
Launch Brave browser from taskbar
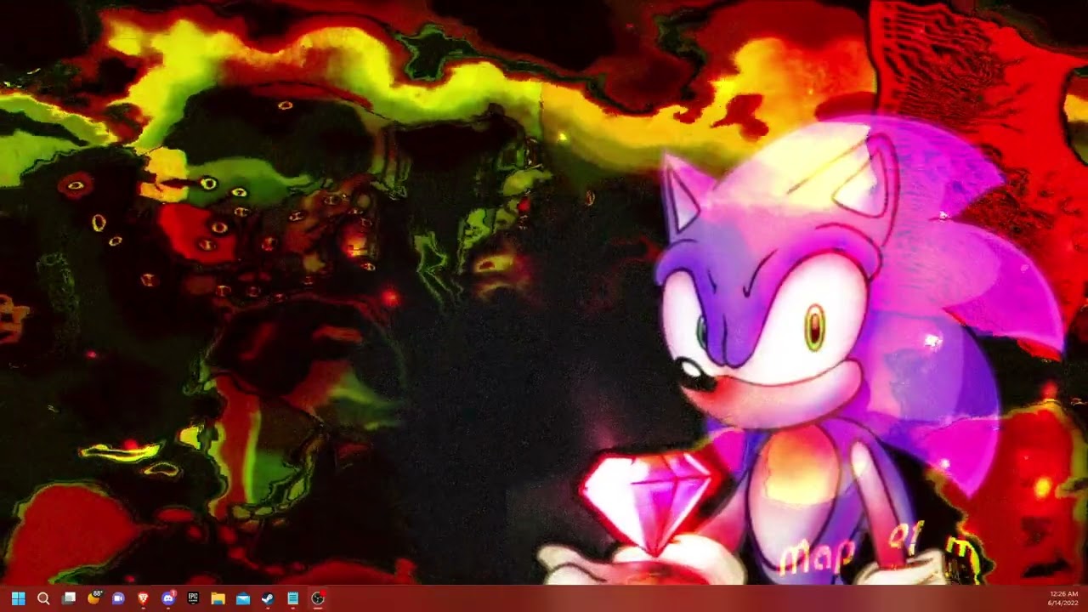143,598
